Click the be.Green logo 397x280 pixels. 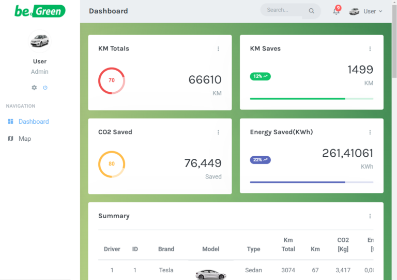tap(40, 11)
